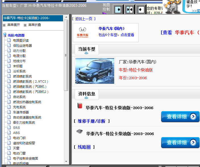Open 冷却系统 circuit diagram
Viewport: 200px width, 167px height.
pyautogui.click(x=19, y=71)
